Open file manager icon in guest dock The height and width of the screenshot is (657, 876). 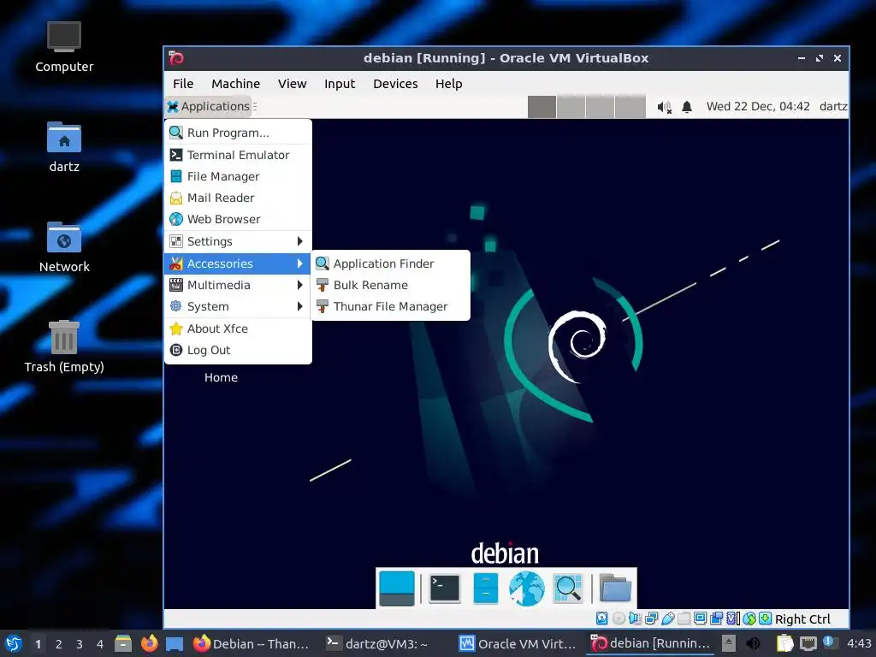point(486,589)
